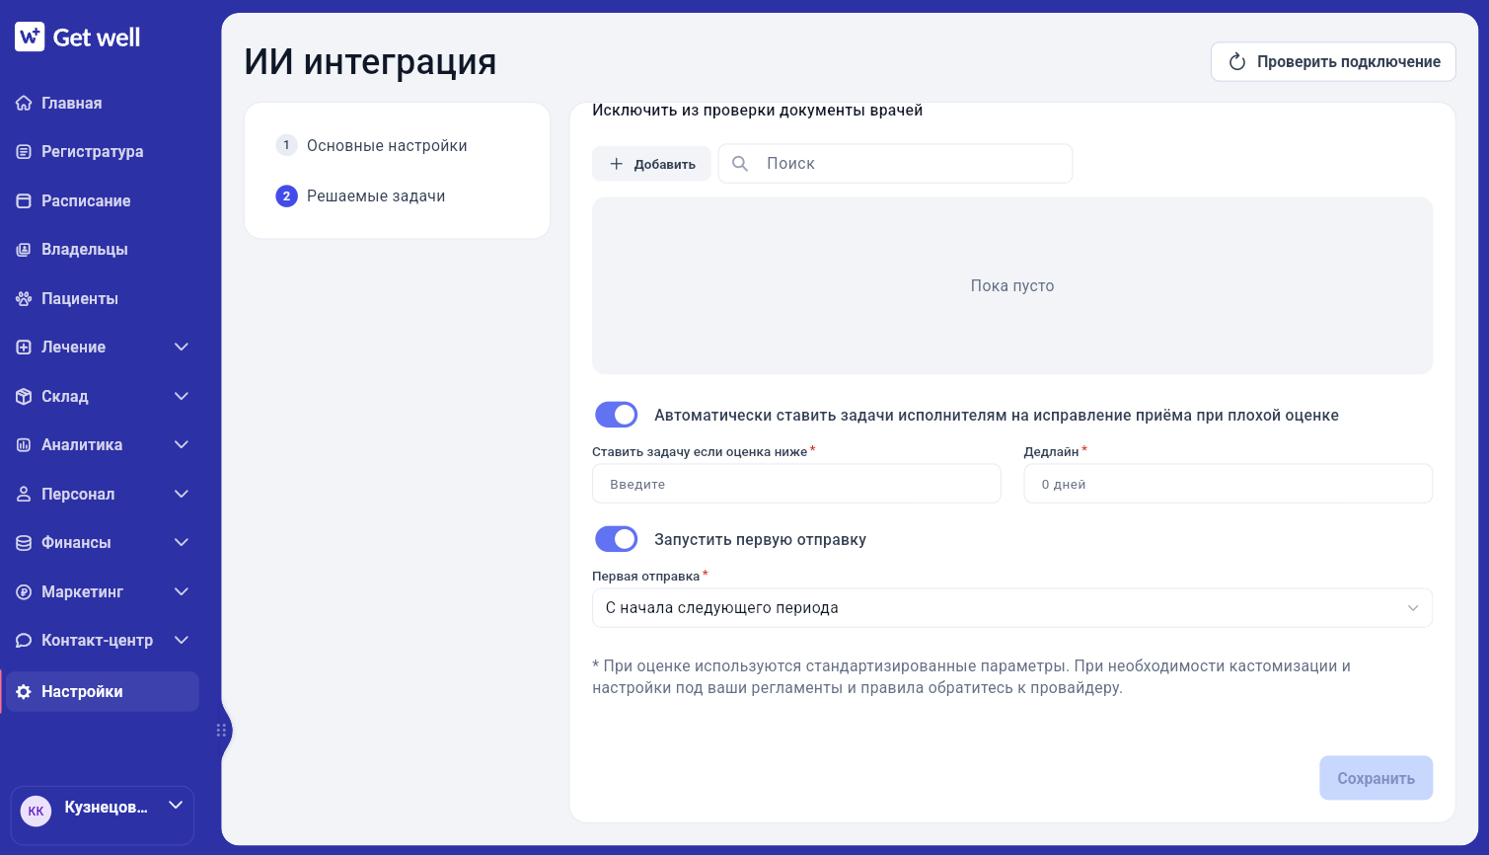The height and width of the screenshot is (855, 1489).
Task: Focus the score threshold Введите field
Action: click(x=796, y=484)
